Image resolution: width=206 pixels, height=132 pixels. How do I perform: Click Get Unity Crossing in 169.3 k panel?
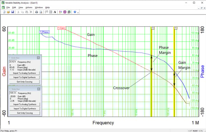pyautogui.click(x=25, y=113)
